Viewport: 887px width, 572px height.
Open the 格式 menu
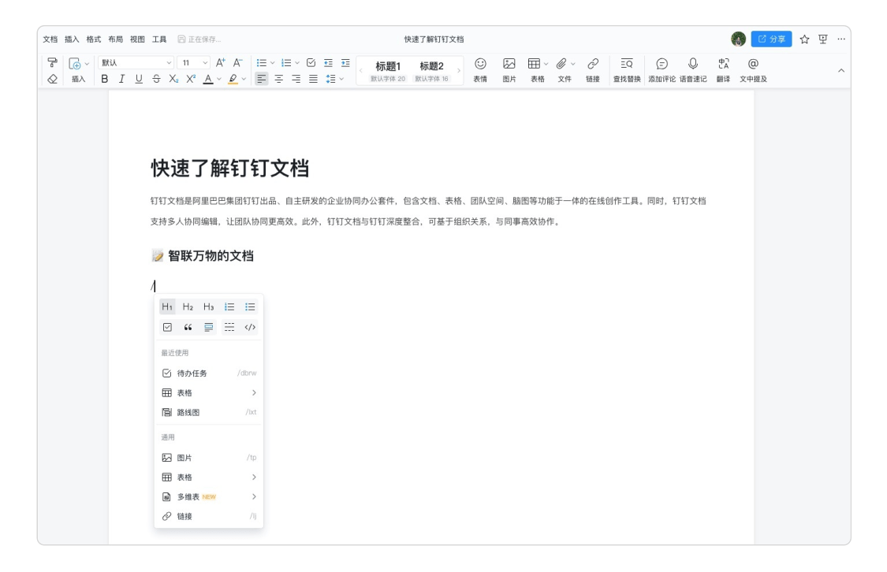(93, 39)
